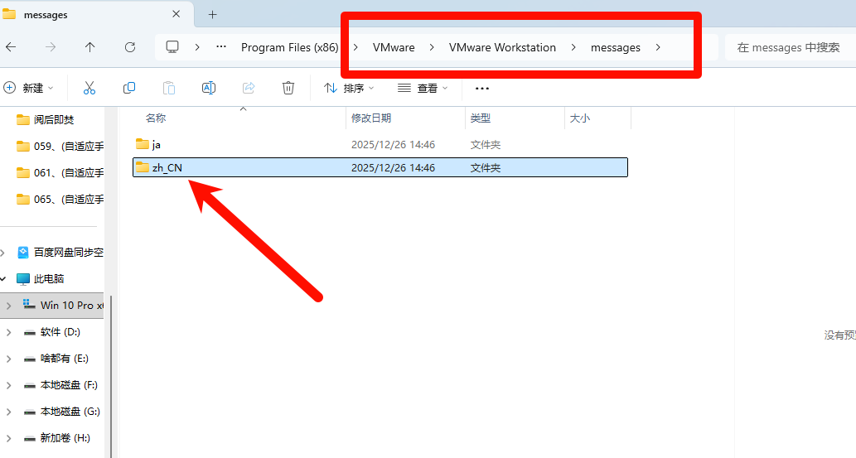
Task: Click the Rename icon in toolbar
Action: [209, 88]
